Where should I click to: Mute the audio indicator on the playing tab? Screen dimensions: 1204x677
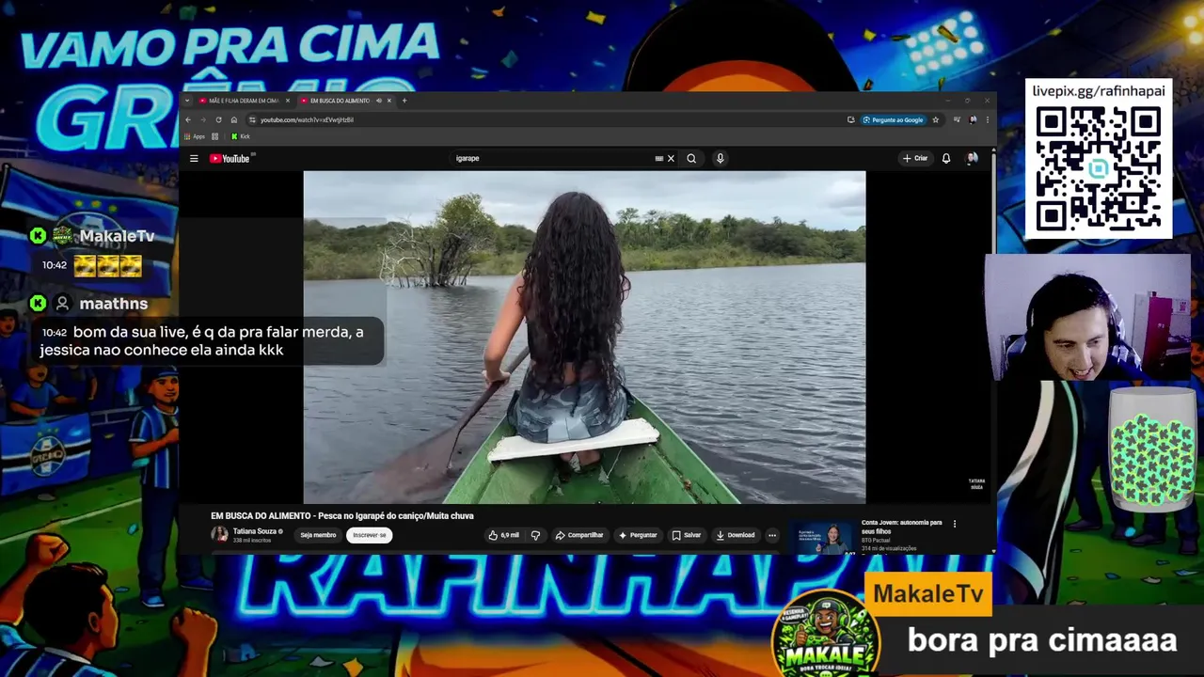coord(379,101)
